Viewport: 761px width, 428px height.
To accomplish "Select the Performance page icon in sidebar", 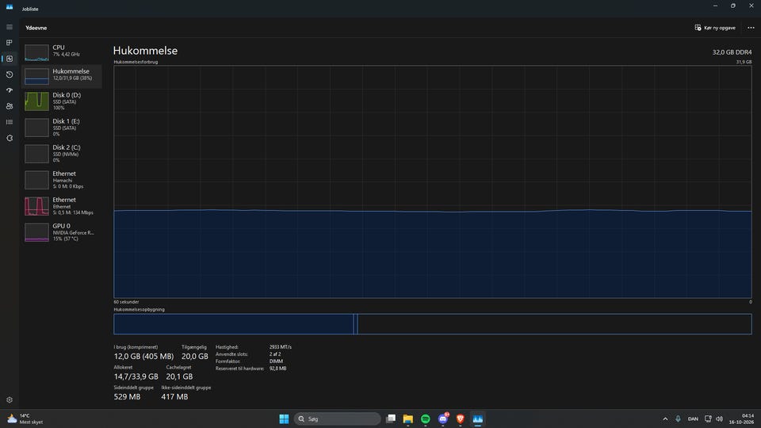I will 10,59.
